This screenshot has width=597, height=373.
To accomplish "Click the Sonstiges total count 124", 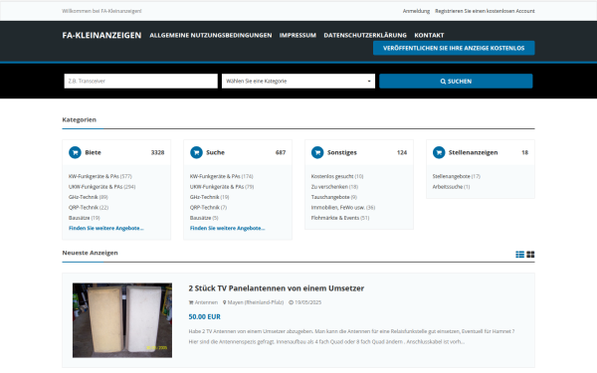I will coord(402,152).
